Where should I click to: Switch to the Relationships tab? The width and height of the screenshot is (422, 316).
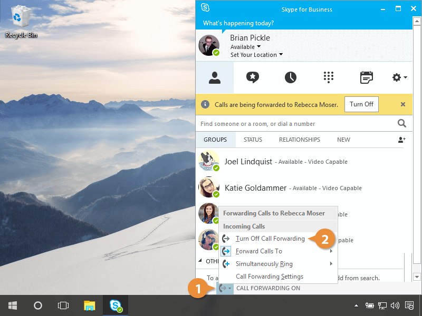[x=299, y=140]
